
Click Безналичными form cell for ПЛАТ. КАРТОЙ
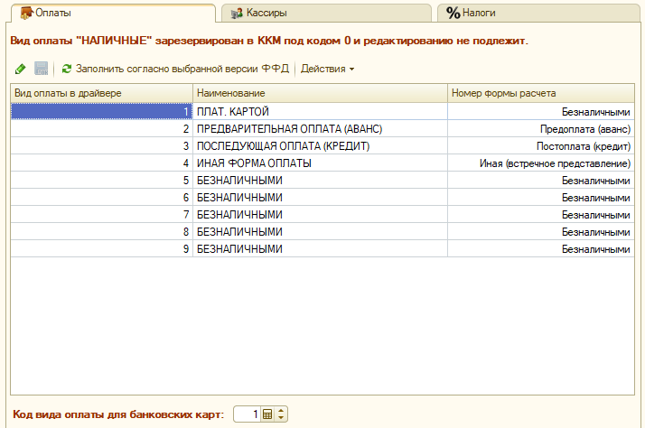541,111
